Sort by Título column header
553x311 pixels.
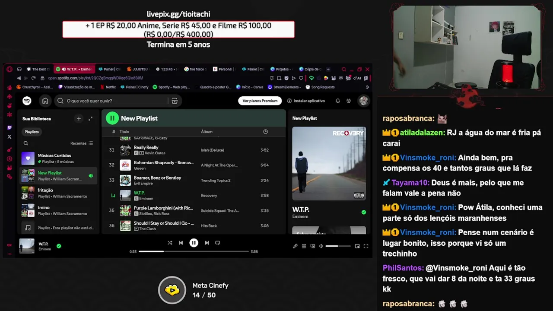click(x=124, y=132)
